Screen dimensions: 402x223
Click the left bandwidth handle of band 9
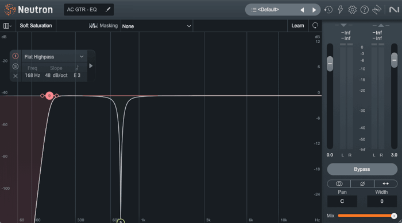(42, 96)
